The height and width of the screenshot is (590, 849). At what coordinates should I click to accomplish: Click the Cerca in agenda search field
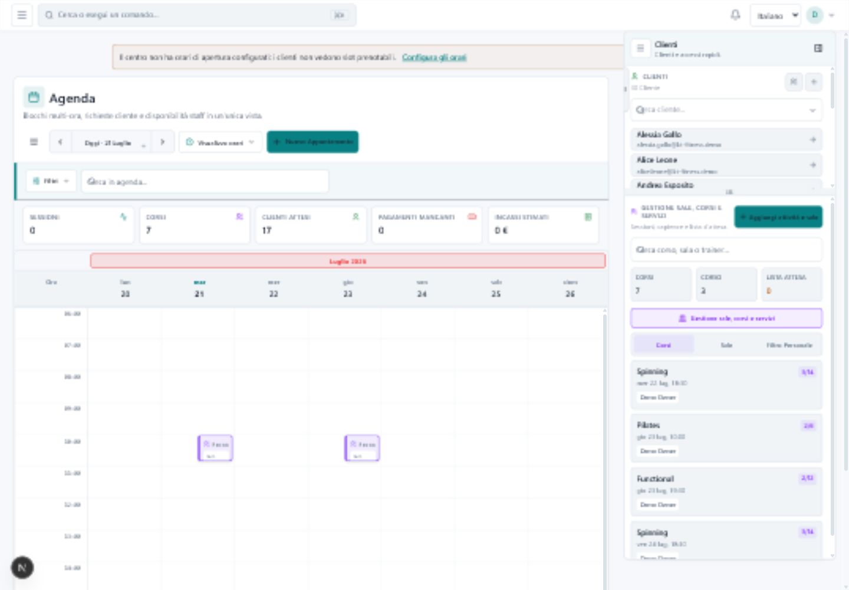click(x=205, y=181)
